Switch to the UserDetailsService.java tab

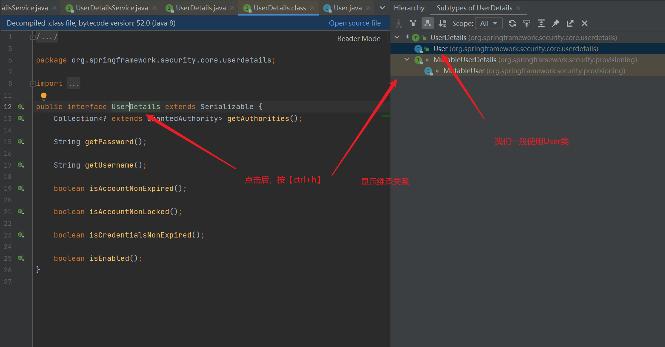[x=109, y=7]
